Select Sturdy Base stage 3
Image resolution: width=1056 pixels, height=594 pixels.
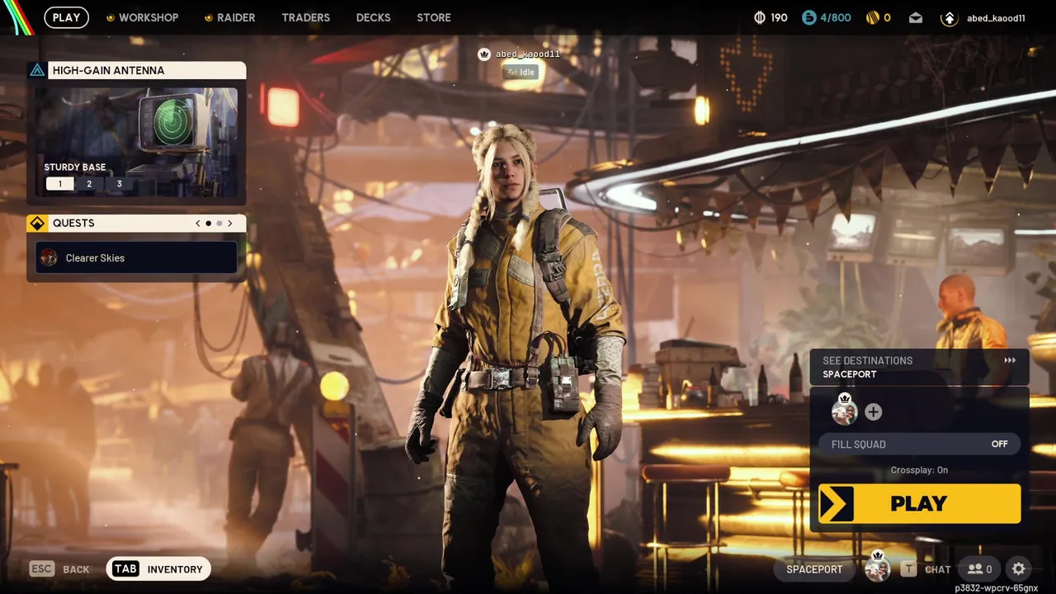tap(119, 184)
